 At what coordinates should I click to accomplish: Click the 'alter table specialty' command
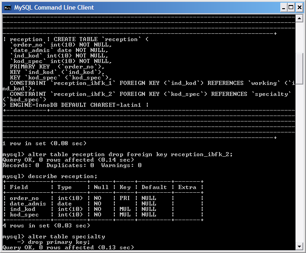(66, 237)
